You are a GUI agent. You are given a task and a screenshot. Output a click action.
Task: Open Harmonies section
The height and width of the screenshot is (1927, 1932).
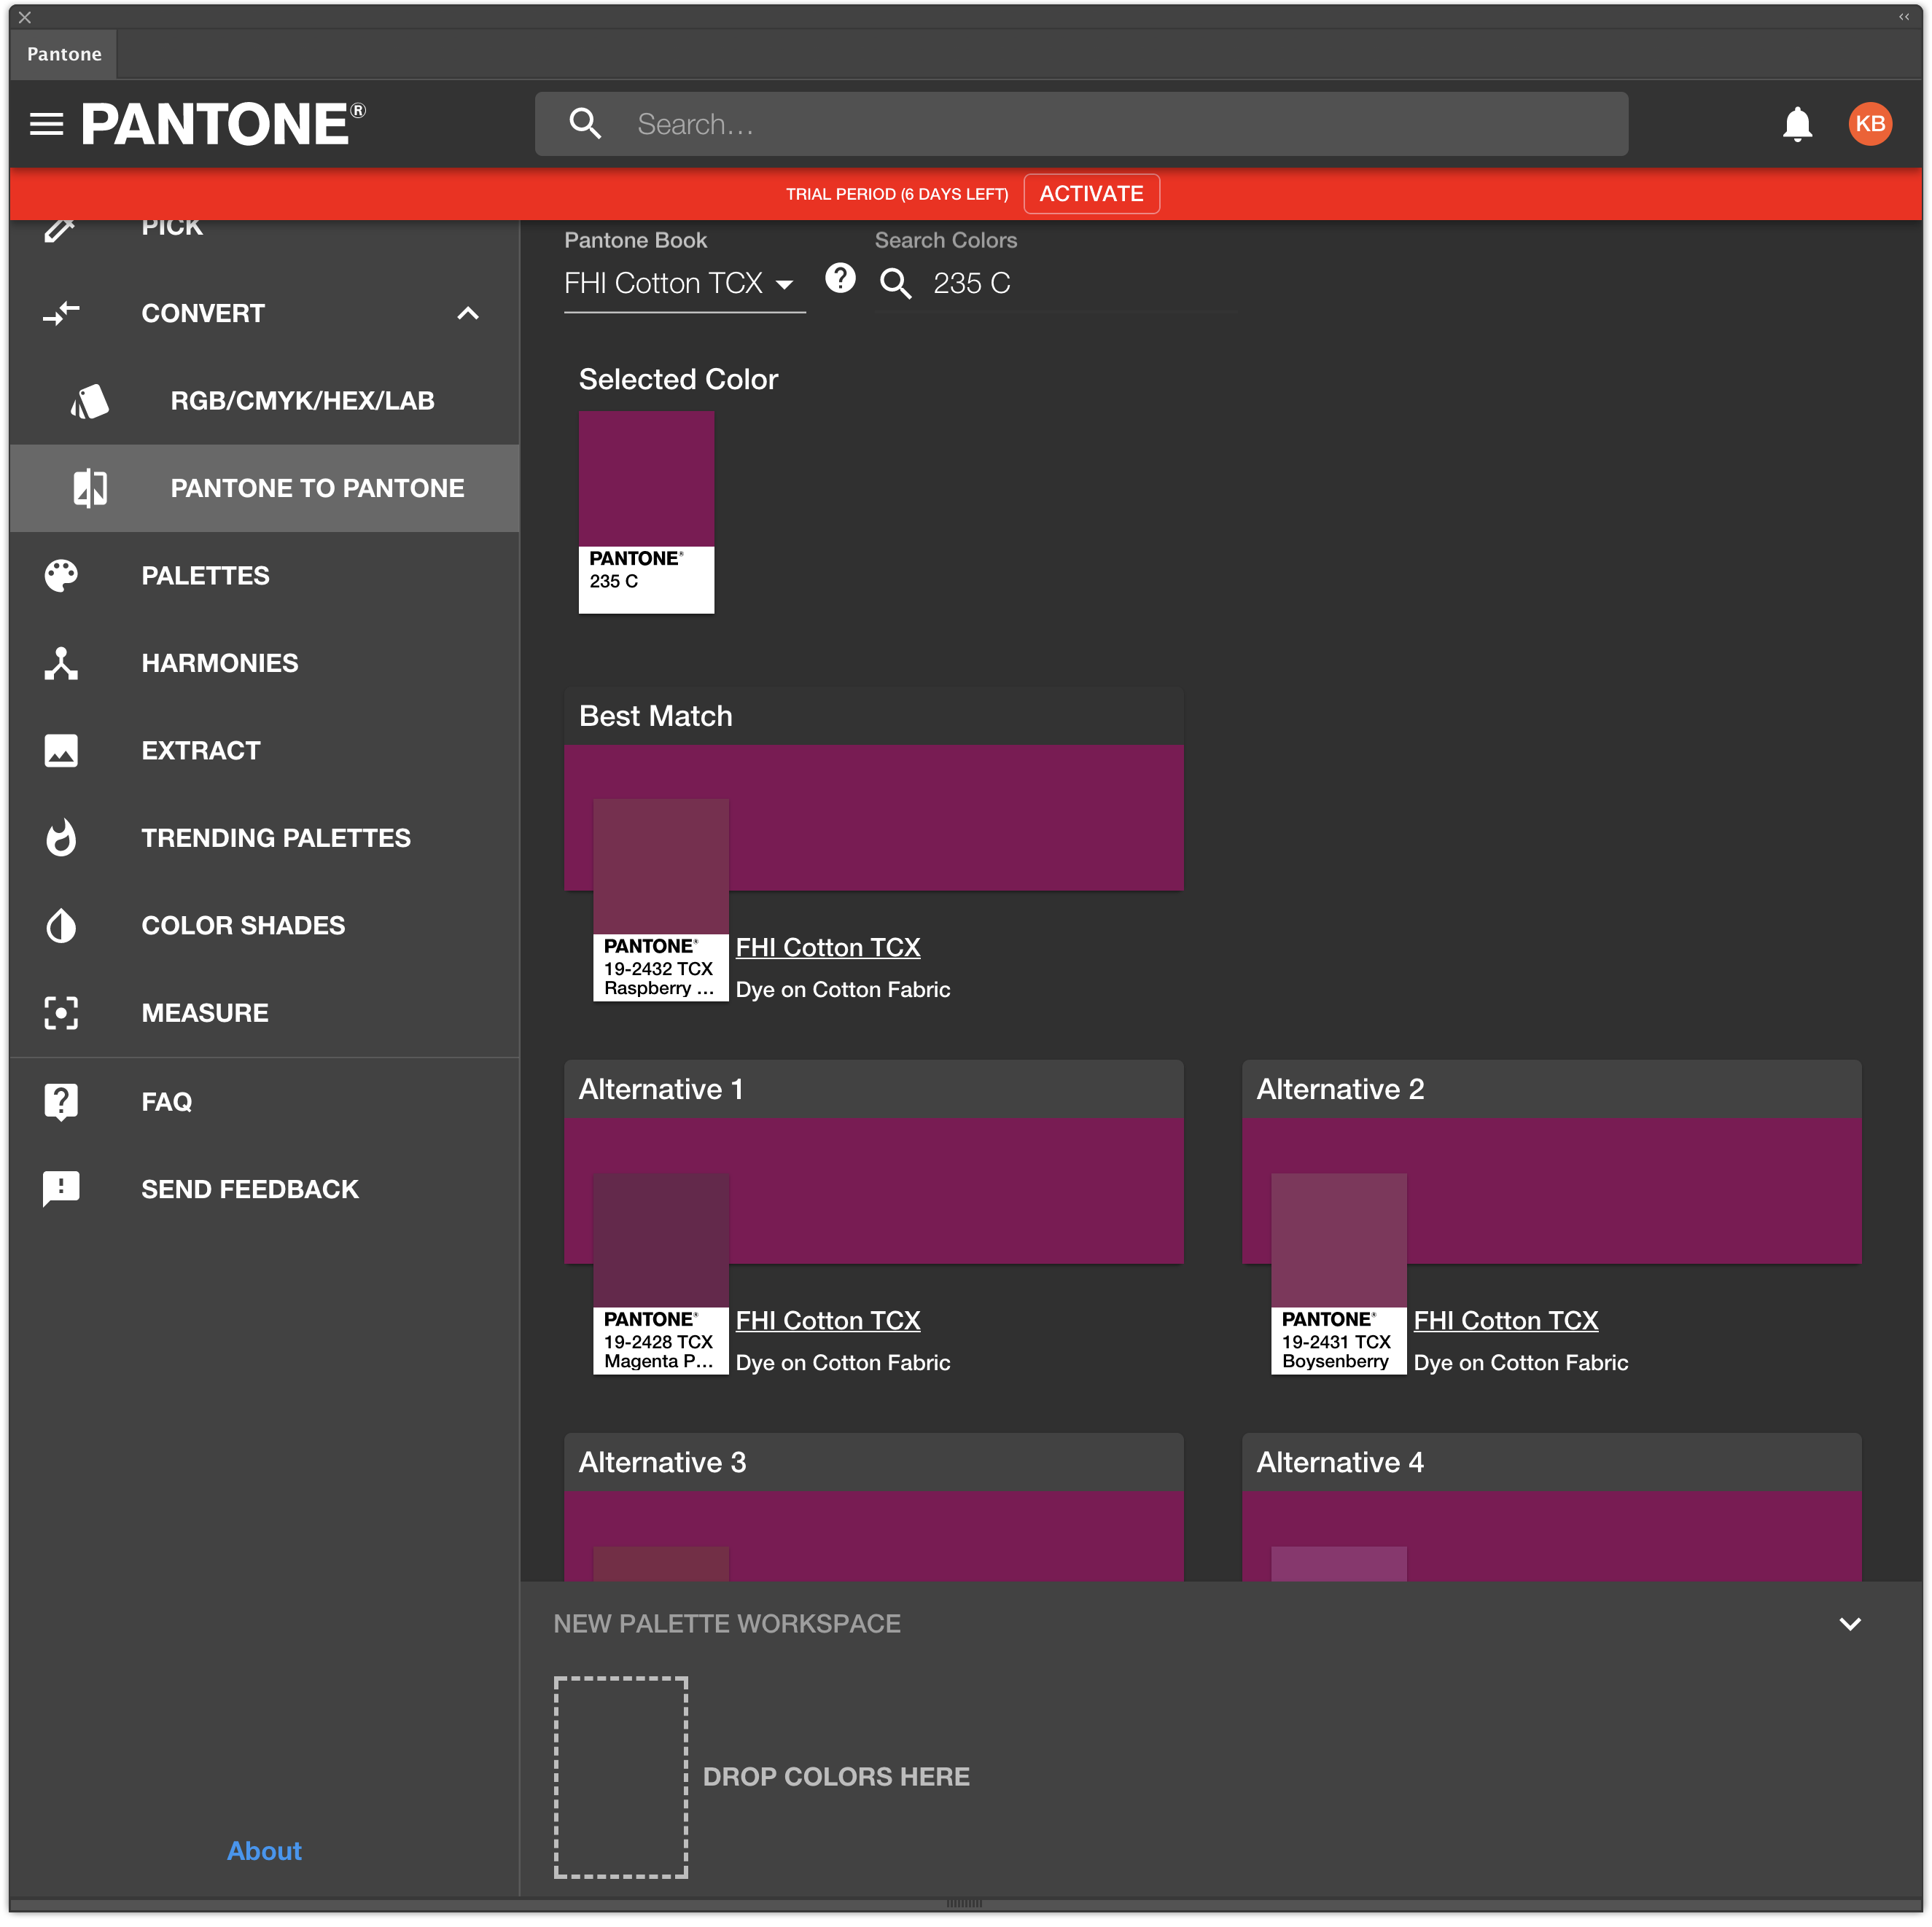(264, 662)
